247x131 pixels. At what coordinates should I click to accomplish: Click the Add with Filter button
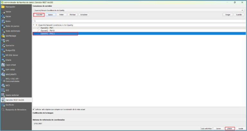click(207, 128)
